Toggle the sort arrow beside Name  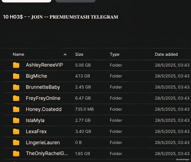pos(65,55)
